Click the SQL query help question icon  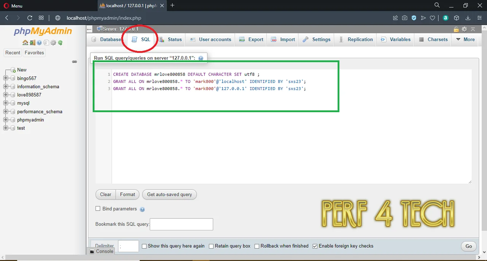[201, 58]
